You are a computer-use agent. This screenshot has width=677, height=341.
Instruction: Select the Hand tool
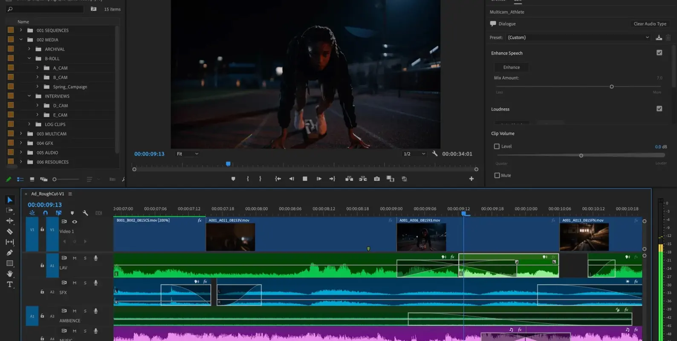point(10,274)
